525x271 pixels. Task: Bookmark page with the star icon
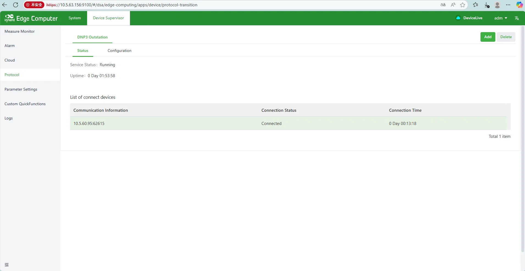point(463,5)
